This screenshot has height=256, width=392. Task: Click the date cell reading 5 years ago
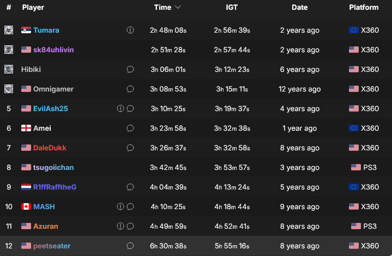coord(299,187)
